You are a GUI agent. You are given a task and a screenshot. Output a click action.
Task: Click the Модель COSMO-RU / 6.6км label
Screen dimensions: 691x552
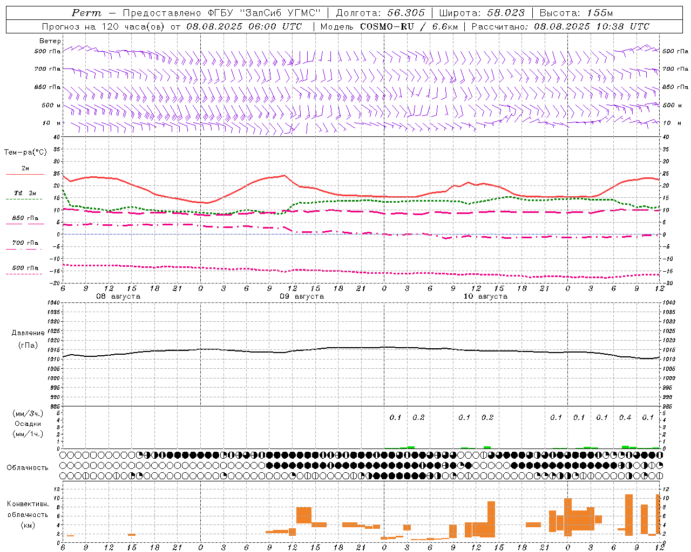pyautogui.click(x=389, y=26)
